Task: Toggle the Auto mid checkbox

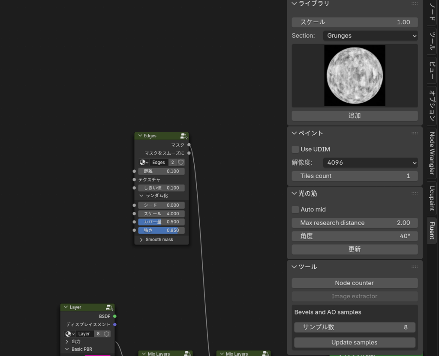Action: point(295,210)
